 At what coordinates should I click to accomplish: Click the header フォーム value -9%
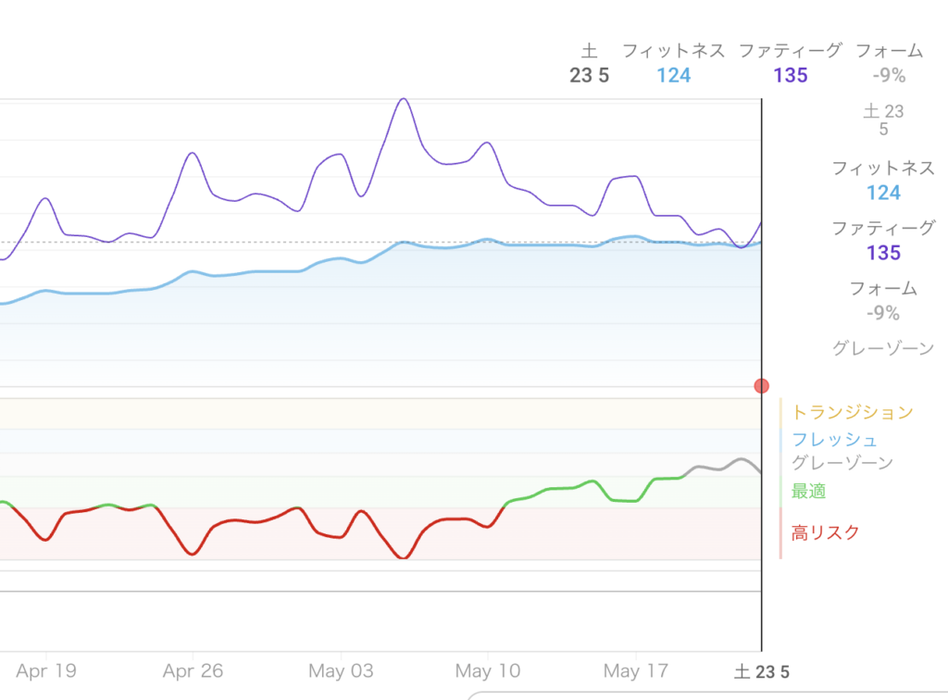pos(889,76)
